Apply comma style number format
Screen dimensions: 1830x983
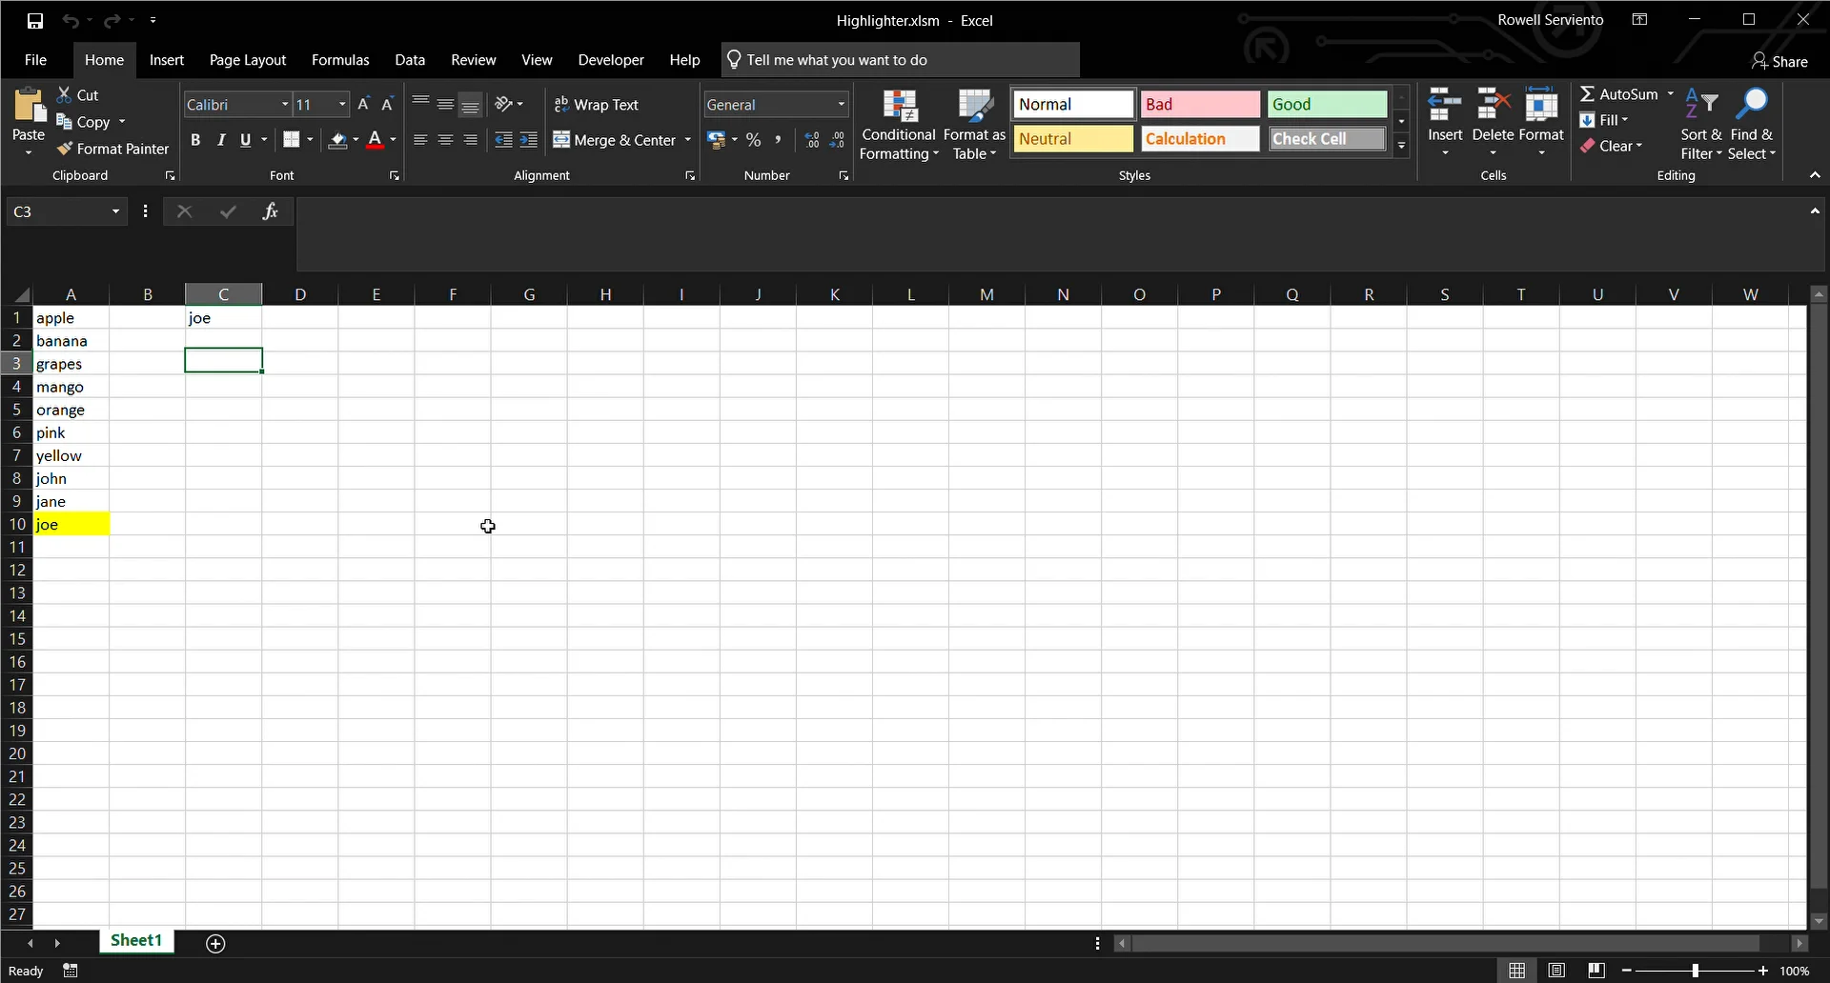coord(779,140)
